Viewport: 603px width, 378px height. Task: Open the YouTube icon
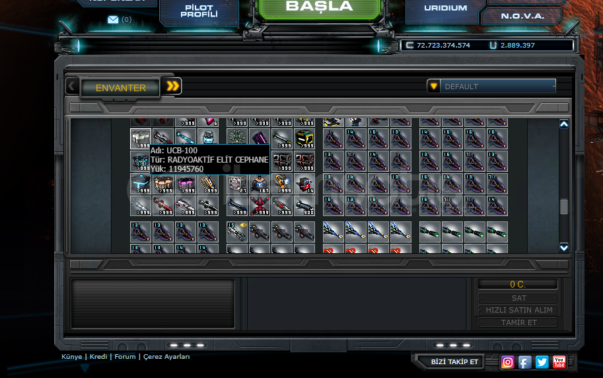pos(559,362)
